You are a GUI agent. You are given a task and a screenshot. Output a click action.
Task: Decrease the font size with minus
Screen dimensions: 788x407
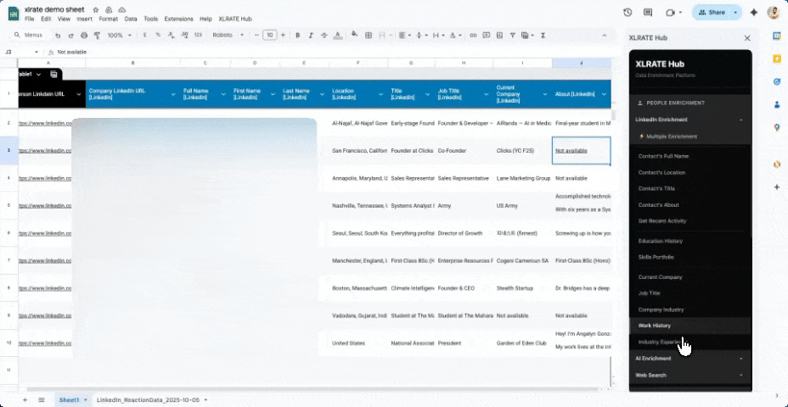[x=256, y=35]
